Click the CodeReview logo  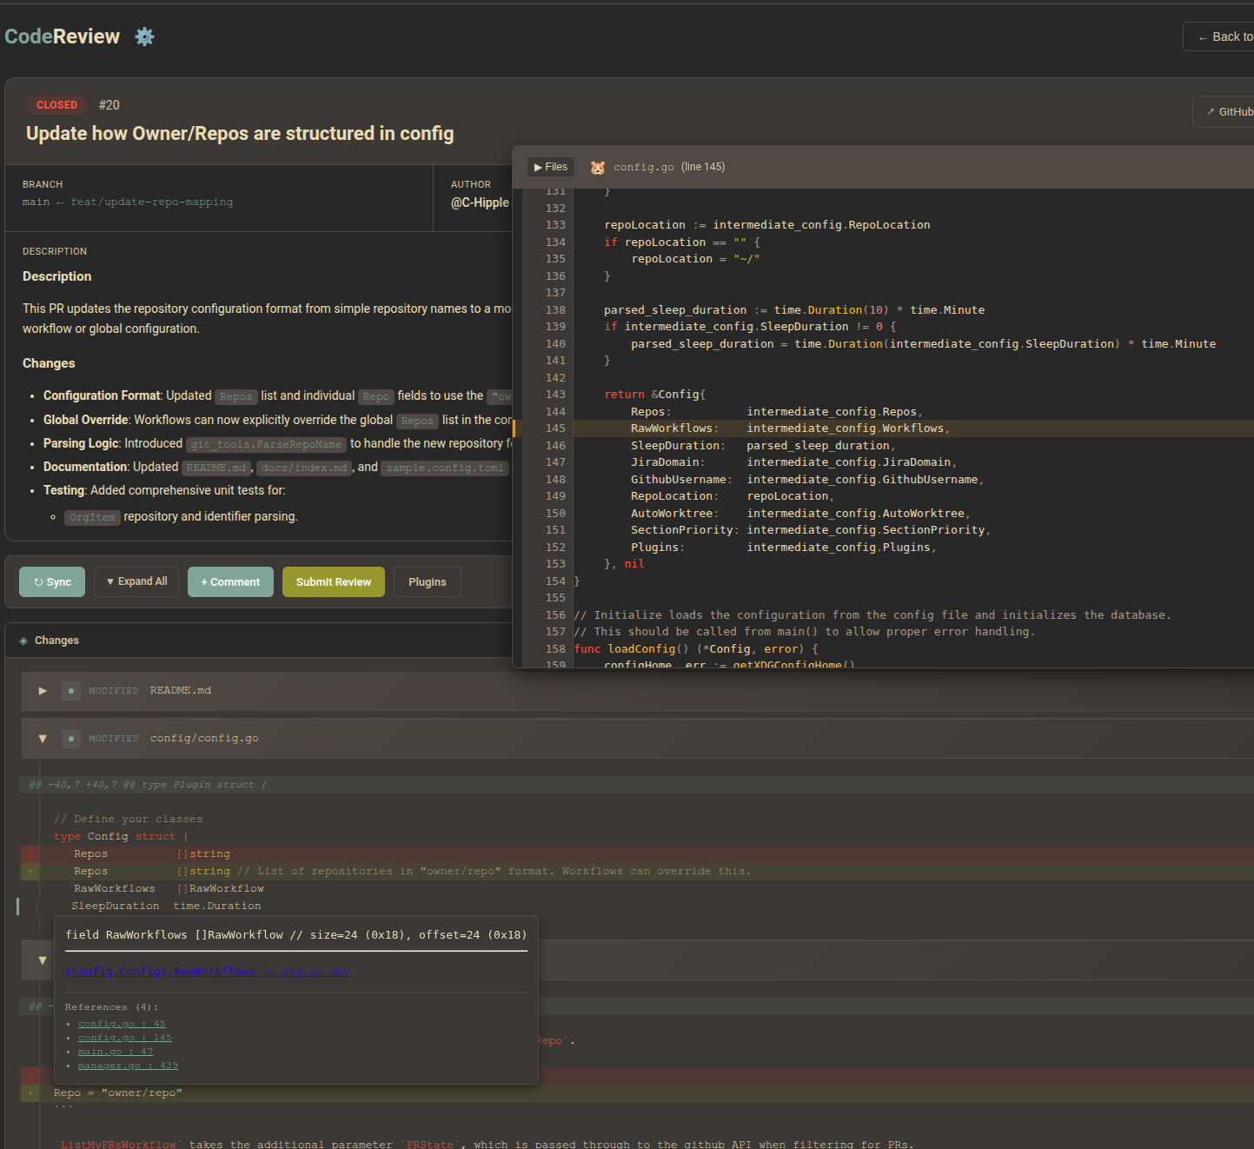coord(63,37)
